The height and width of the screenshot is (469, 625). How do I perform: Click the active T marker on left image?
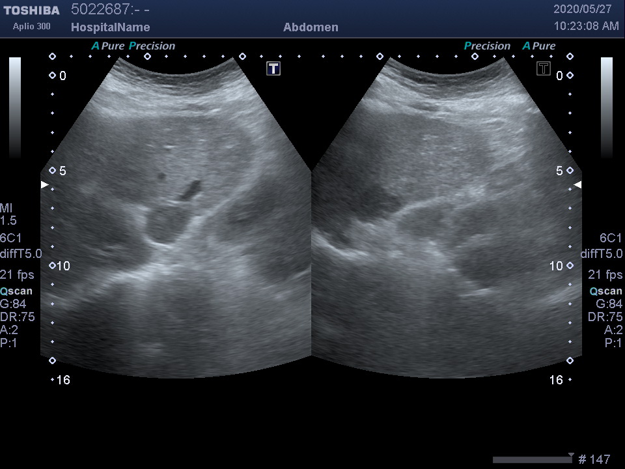tap(273, 68)
